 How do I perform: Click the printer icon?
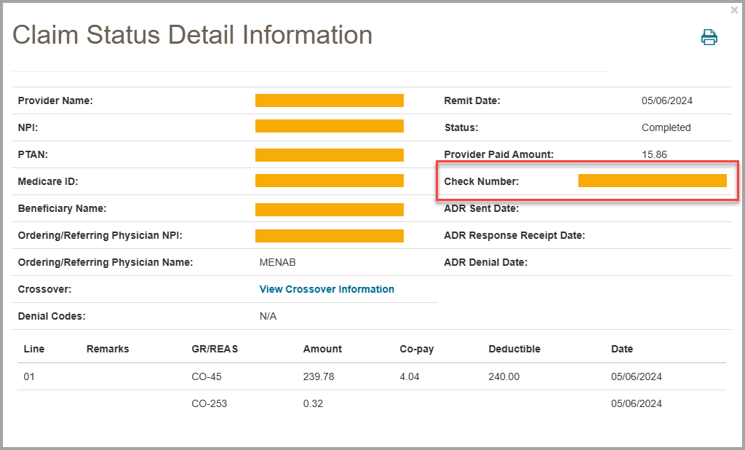coord(709,38)
